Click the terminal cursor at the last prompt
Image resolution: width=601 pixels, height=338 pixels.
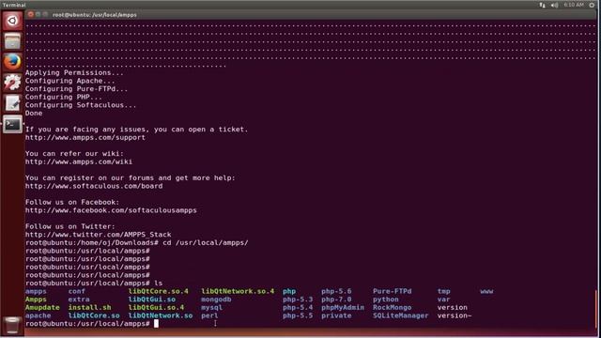[156, 323]
